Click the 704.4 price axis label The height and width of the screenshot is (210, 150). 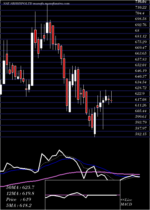click(139, 13)
